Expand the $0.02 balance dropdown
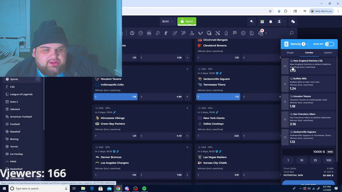Image resolution: width=342 pixels, height=192 pixels. pos(167,21)
